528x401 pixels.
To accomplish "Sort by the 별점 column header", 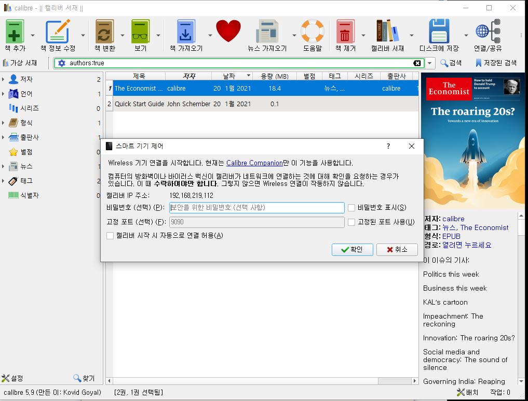I will 309,76.
